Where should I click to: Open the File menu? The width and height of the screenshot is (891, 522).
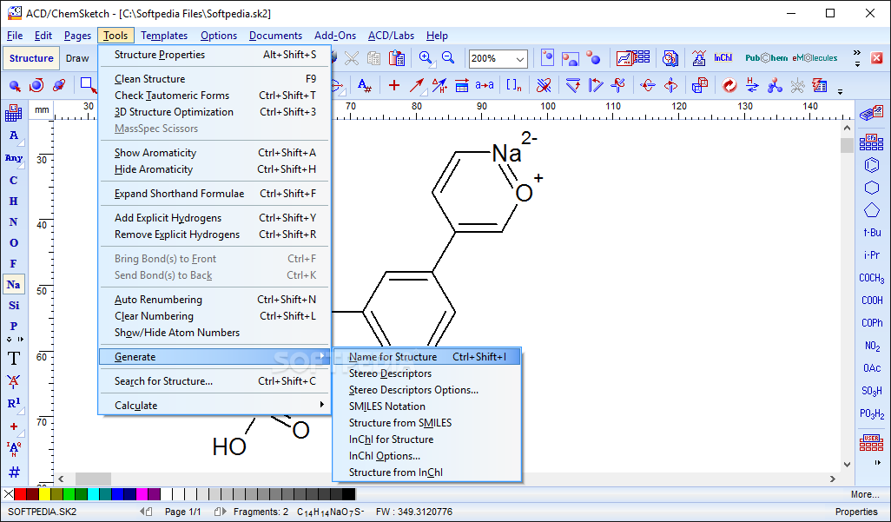click(x=15, y=36)
